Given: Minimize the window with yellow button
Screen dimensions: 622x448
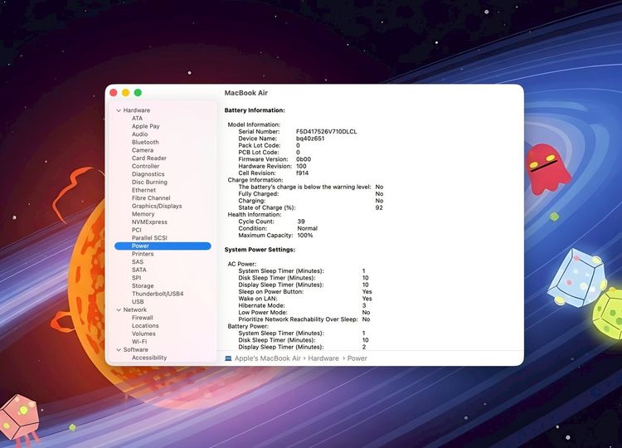Looking at the screenshot, I should pos(126,92).
